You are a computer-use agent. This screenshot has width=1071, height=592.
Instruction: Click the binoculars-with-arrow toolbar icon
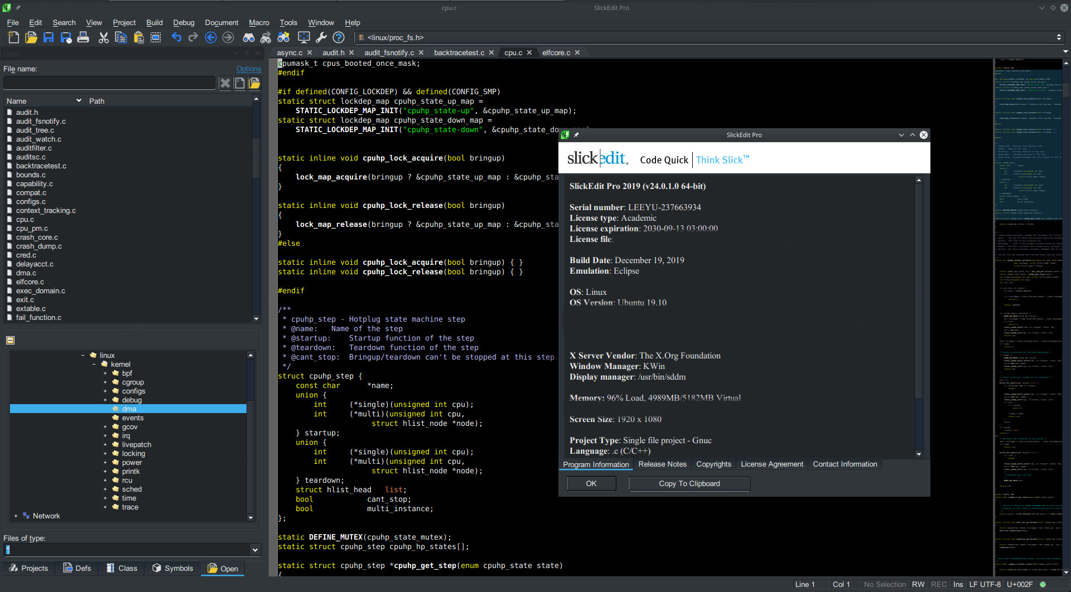266,37
